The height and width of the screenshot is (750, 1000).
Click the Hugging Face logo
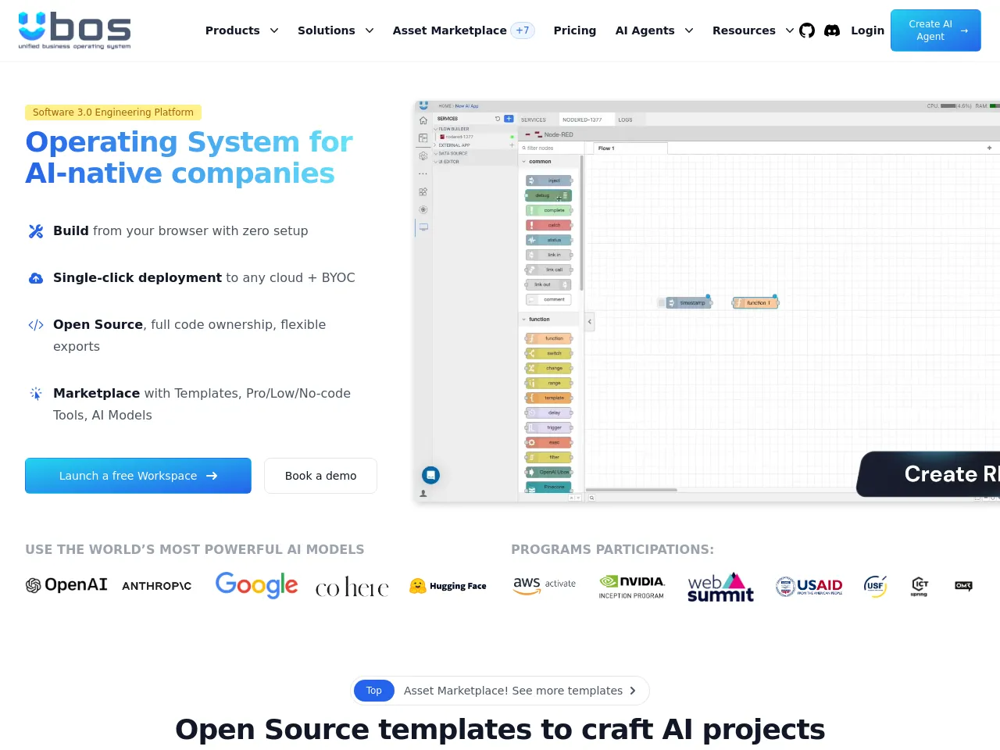[448, 586]
